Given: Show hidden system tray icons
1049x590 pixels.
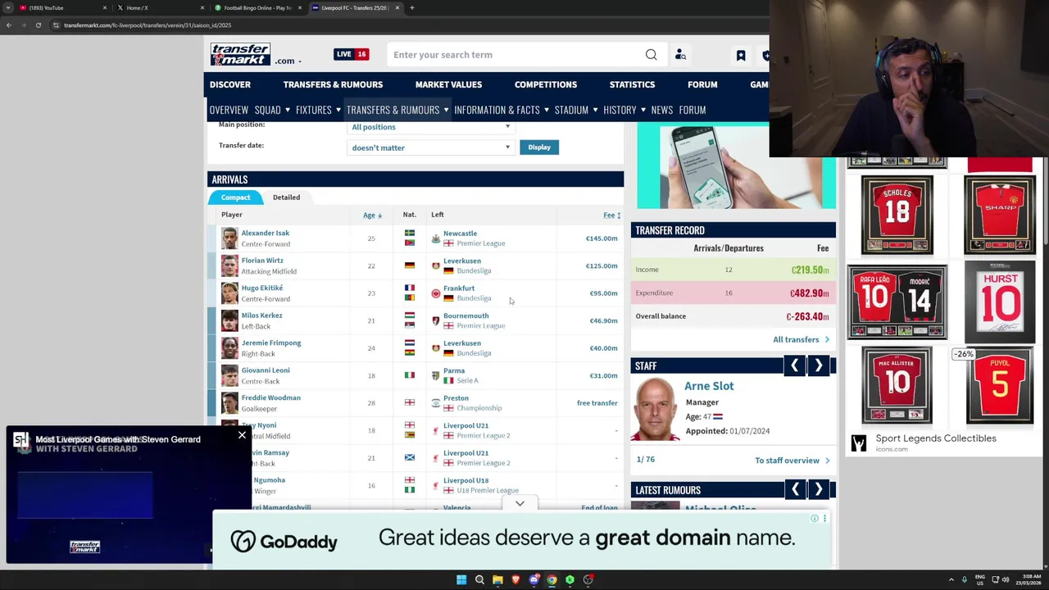Looking at the screenshot, I should pyautogui.click(x=951, y=579).
